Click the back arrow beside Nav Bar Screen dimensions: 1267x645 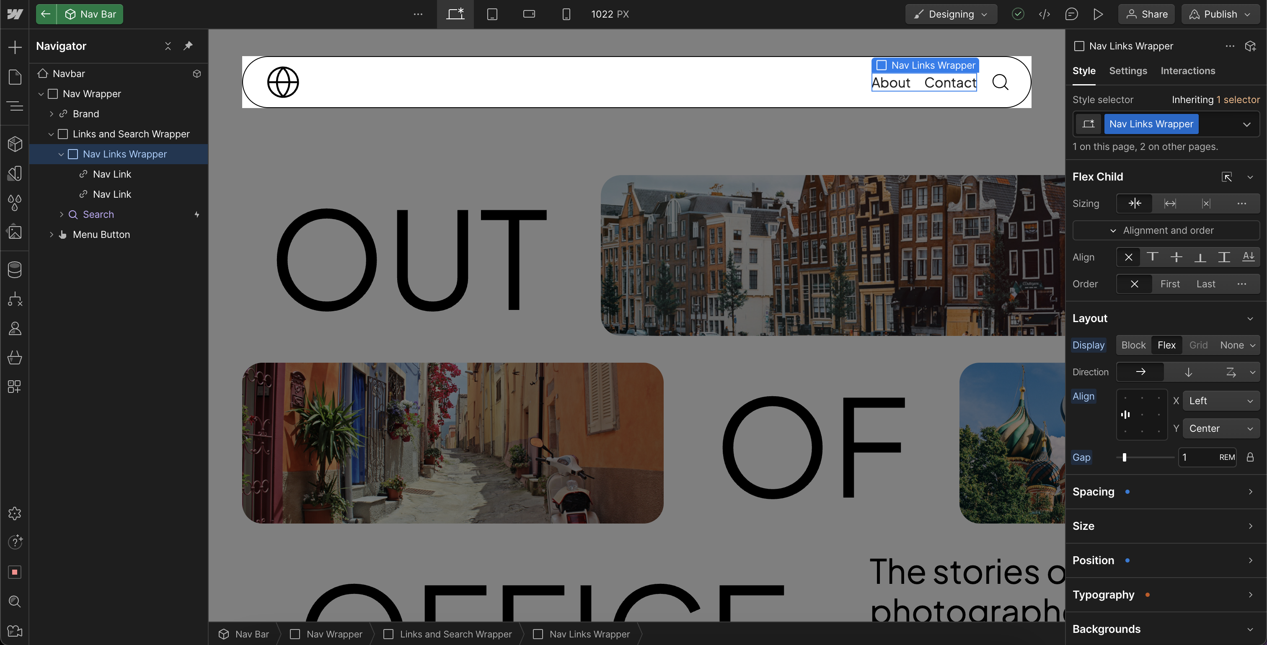tap(46, 14)
